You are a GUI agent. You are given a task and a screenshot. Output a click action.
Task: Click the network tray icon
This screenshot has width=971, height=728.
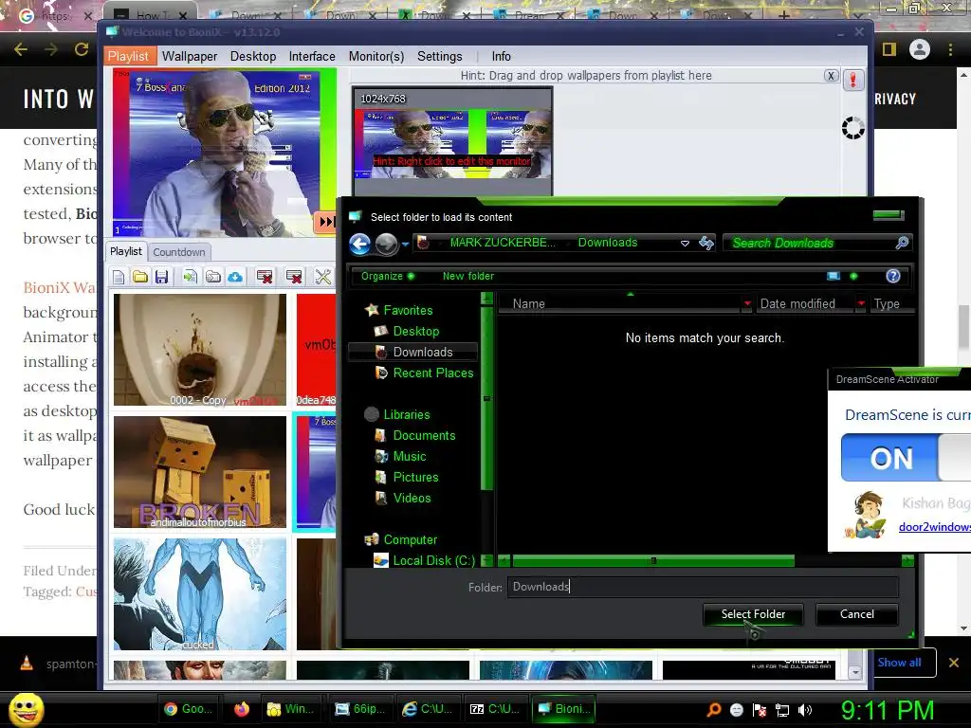[x=782, y=710]
